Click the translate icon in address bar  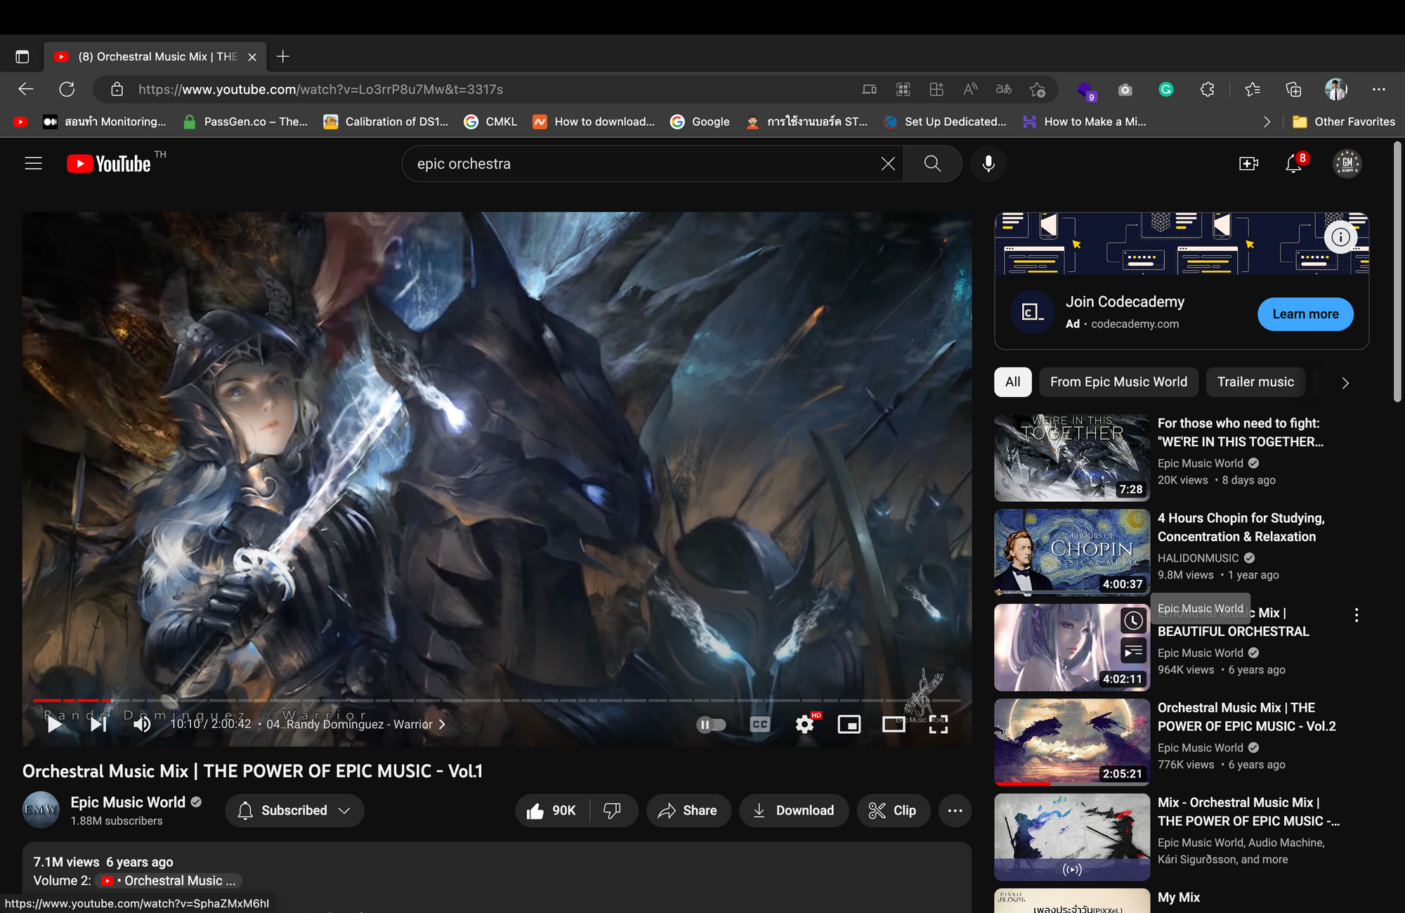pyautogui.click(x=1003, y=89)
